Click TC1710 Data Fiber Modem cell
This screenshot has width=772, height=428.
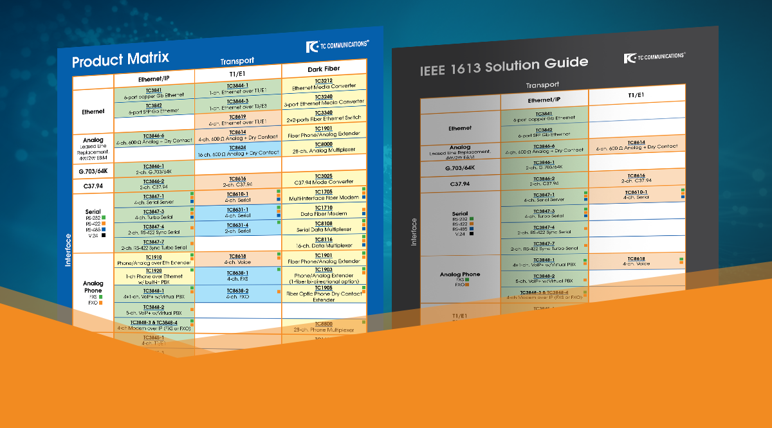324,211
